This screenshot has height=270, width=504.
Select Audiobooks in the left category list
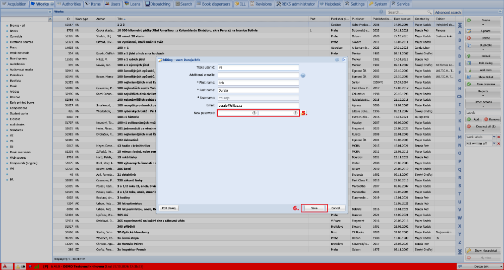coord(16,64)
